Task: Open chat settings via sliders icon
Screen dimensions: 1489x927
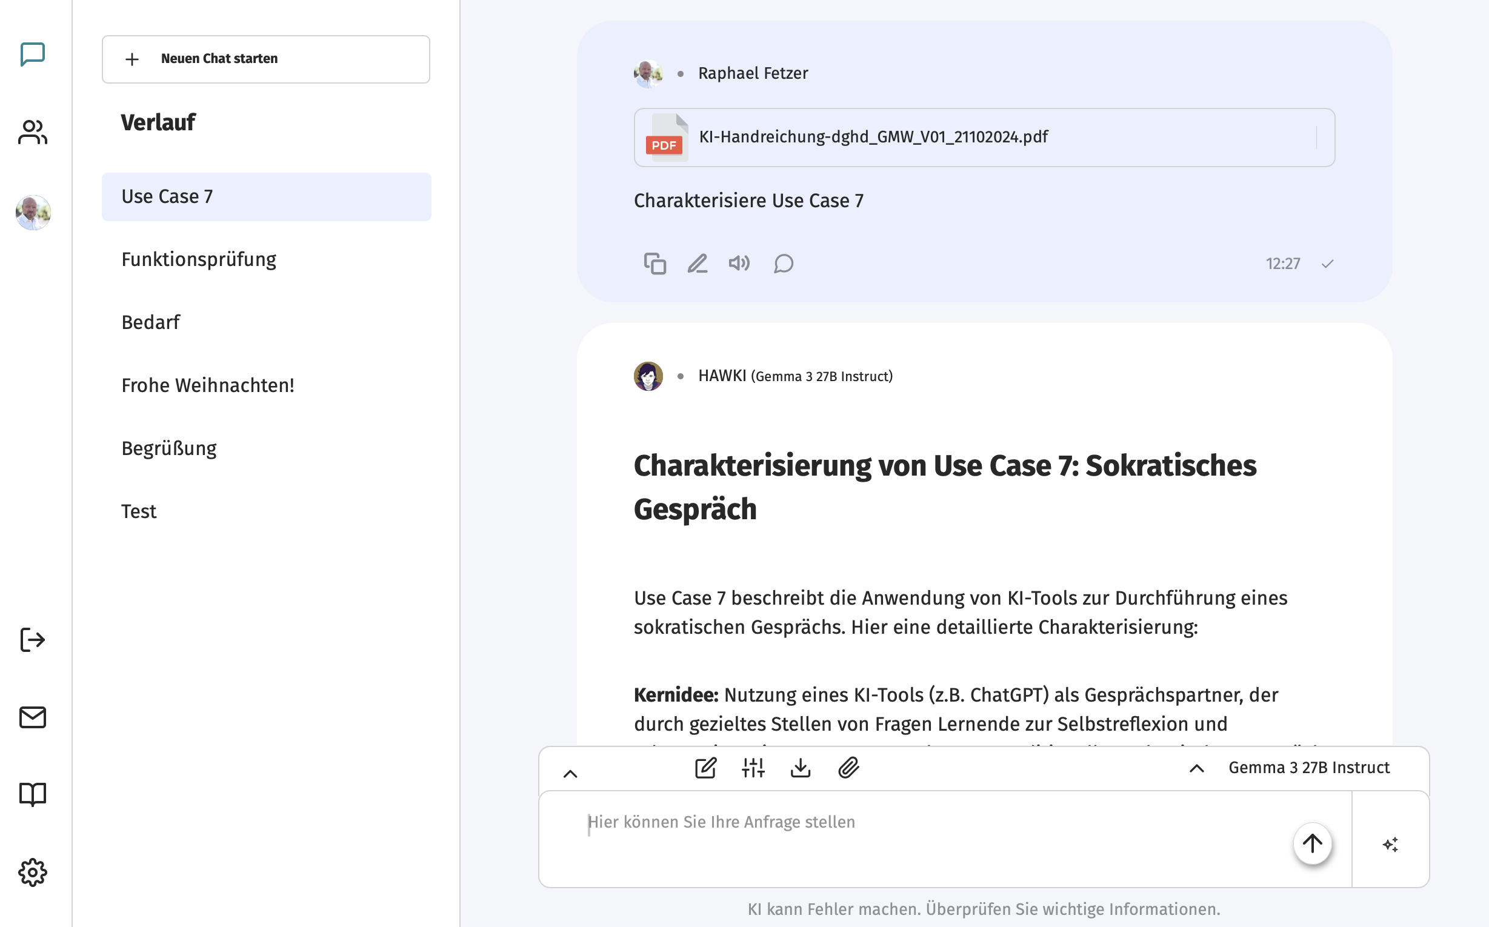Action: click(x=753, y=768)
